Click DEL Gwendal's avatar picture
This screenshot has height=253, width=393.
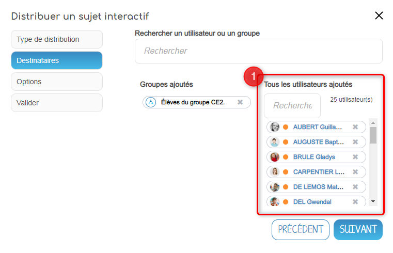tap(275, 202)
